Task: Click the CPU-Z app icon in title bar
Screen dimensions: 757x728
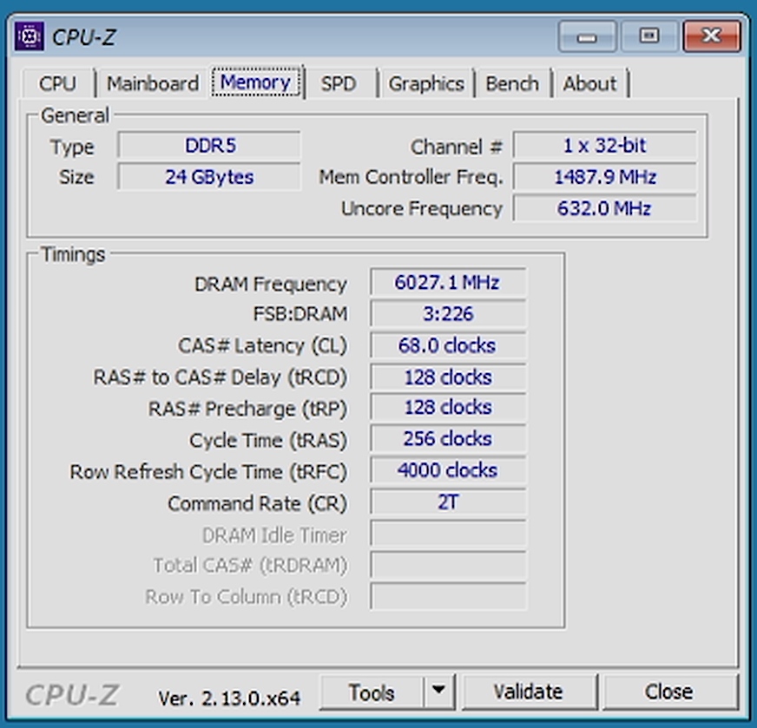Action: (x=30, y=36)
